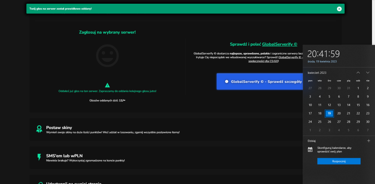Go to next month with down chevron

click(367, 73)
